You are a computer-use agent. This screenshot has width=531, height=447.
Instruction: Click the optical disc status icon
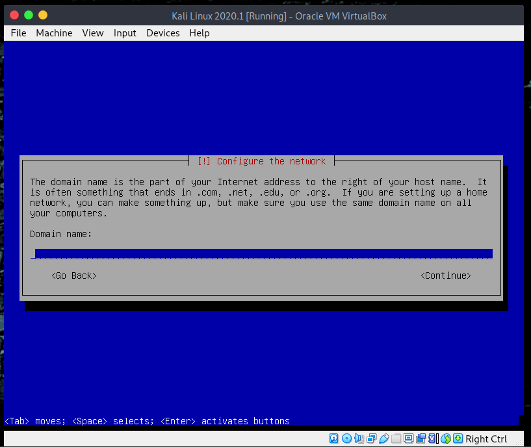[346, 439]
